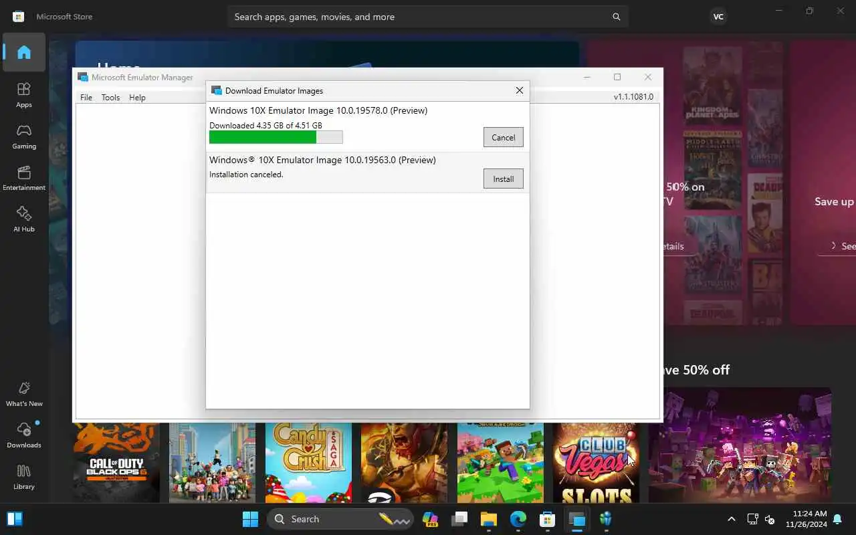Open Task View from the taskbar

point(459,519)
